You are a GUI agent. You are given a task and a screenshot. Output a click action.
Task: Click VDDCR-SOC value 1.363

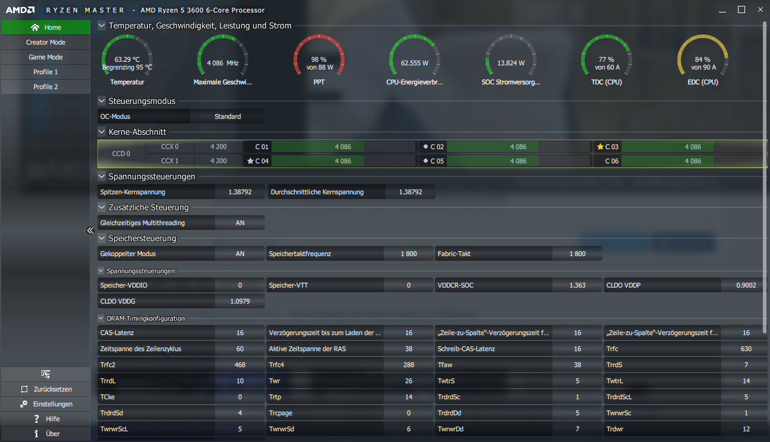(577, 285)
